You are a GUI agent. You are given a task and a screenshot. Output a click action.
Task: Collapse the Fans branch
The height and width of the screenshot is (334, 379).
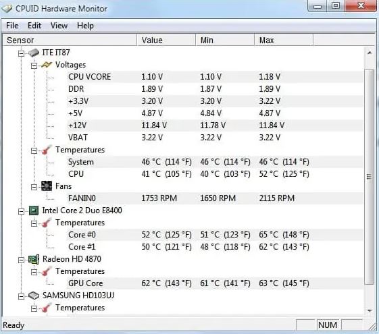[x=34, y=187]
